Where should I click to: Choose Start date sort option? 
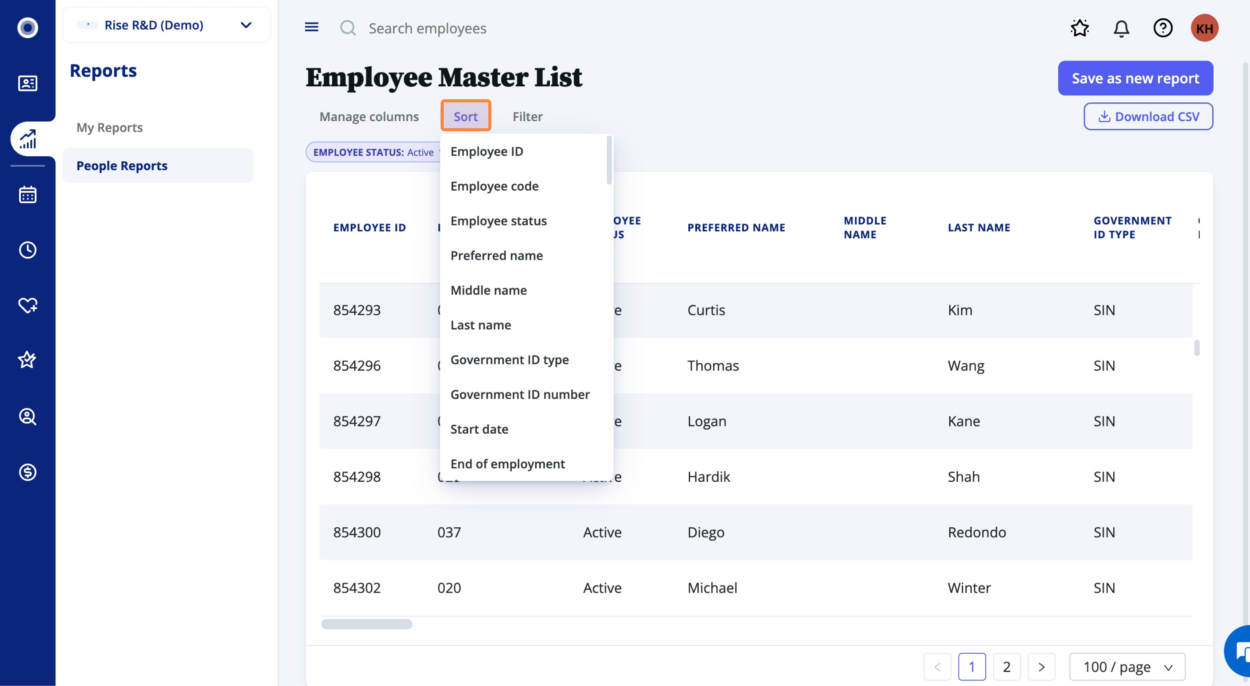pyautogui.click(x=479, y=429)
